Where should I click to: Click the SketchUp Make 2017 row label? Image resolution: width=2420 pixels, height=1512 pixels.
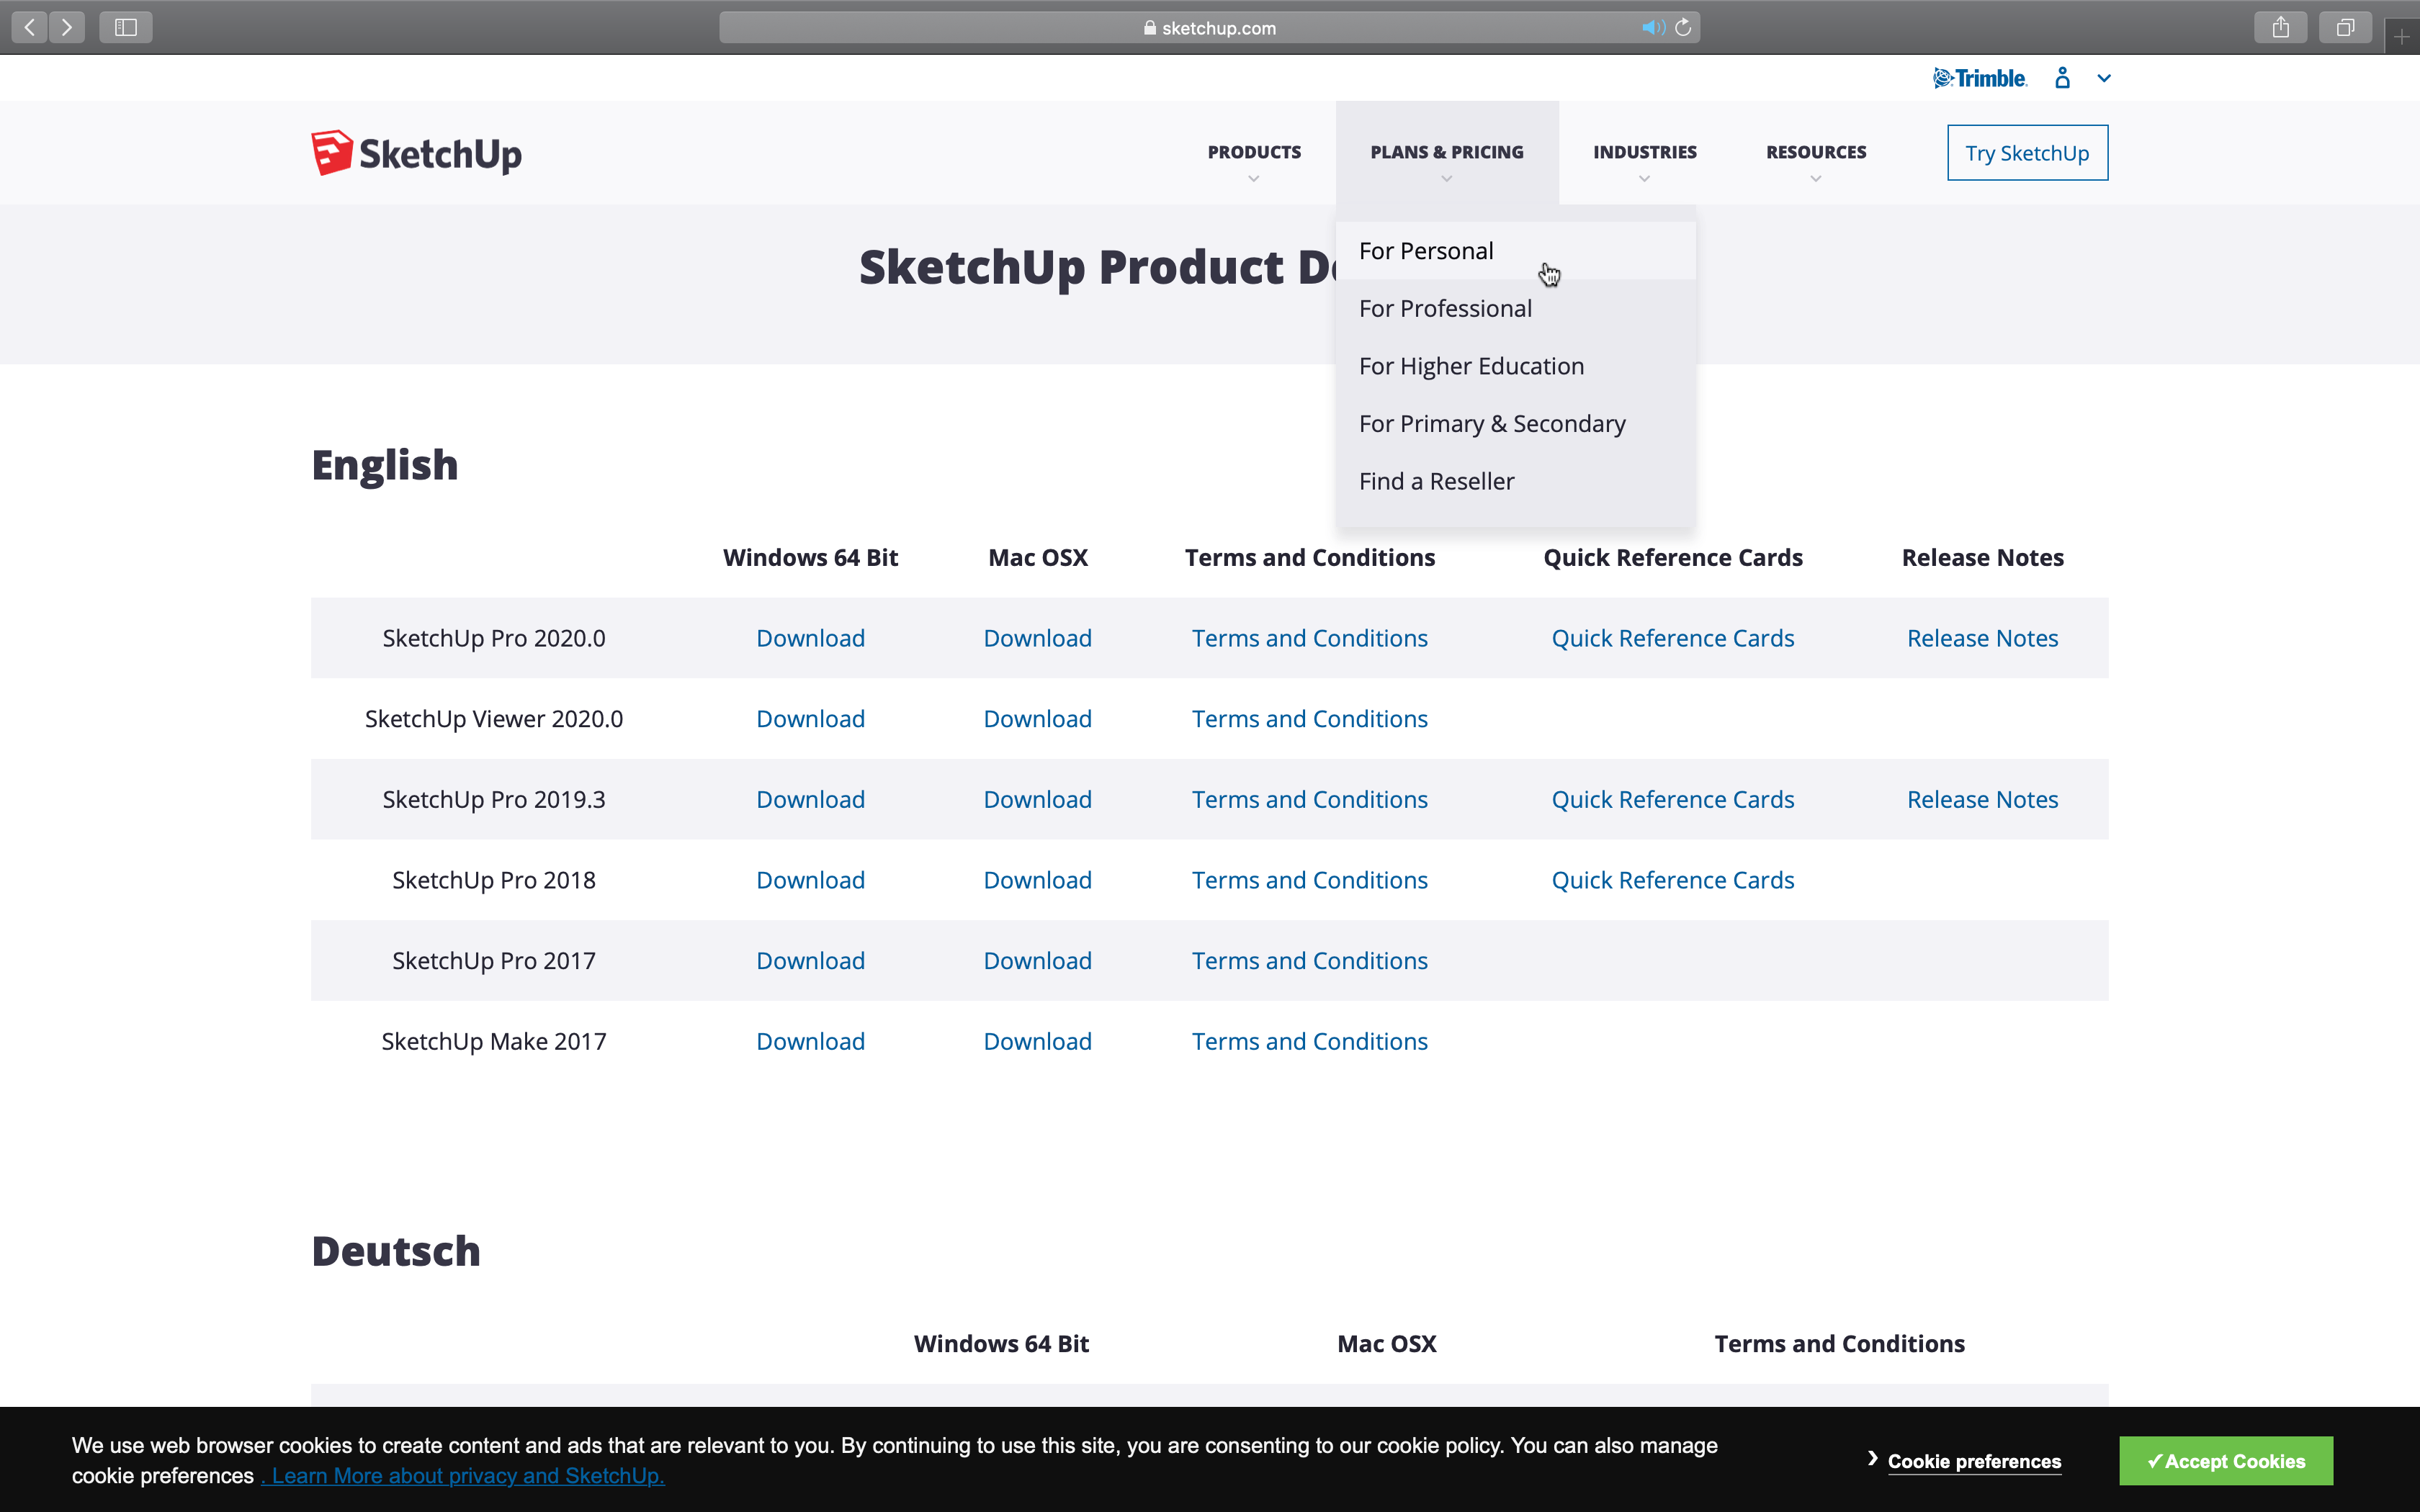tap(494, 1041)
